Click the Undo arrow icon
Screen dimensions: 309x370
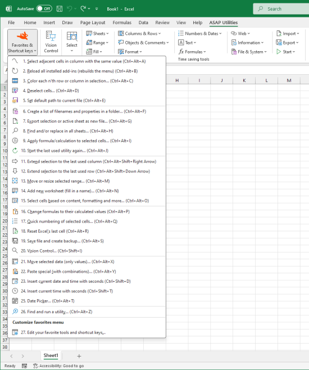tap(69, 9)
